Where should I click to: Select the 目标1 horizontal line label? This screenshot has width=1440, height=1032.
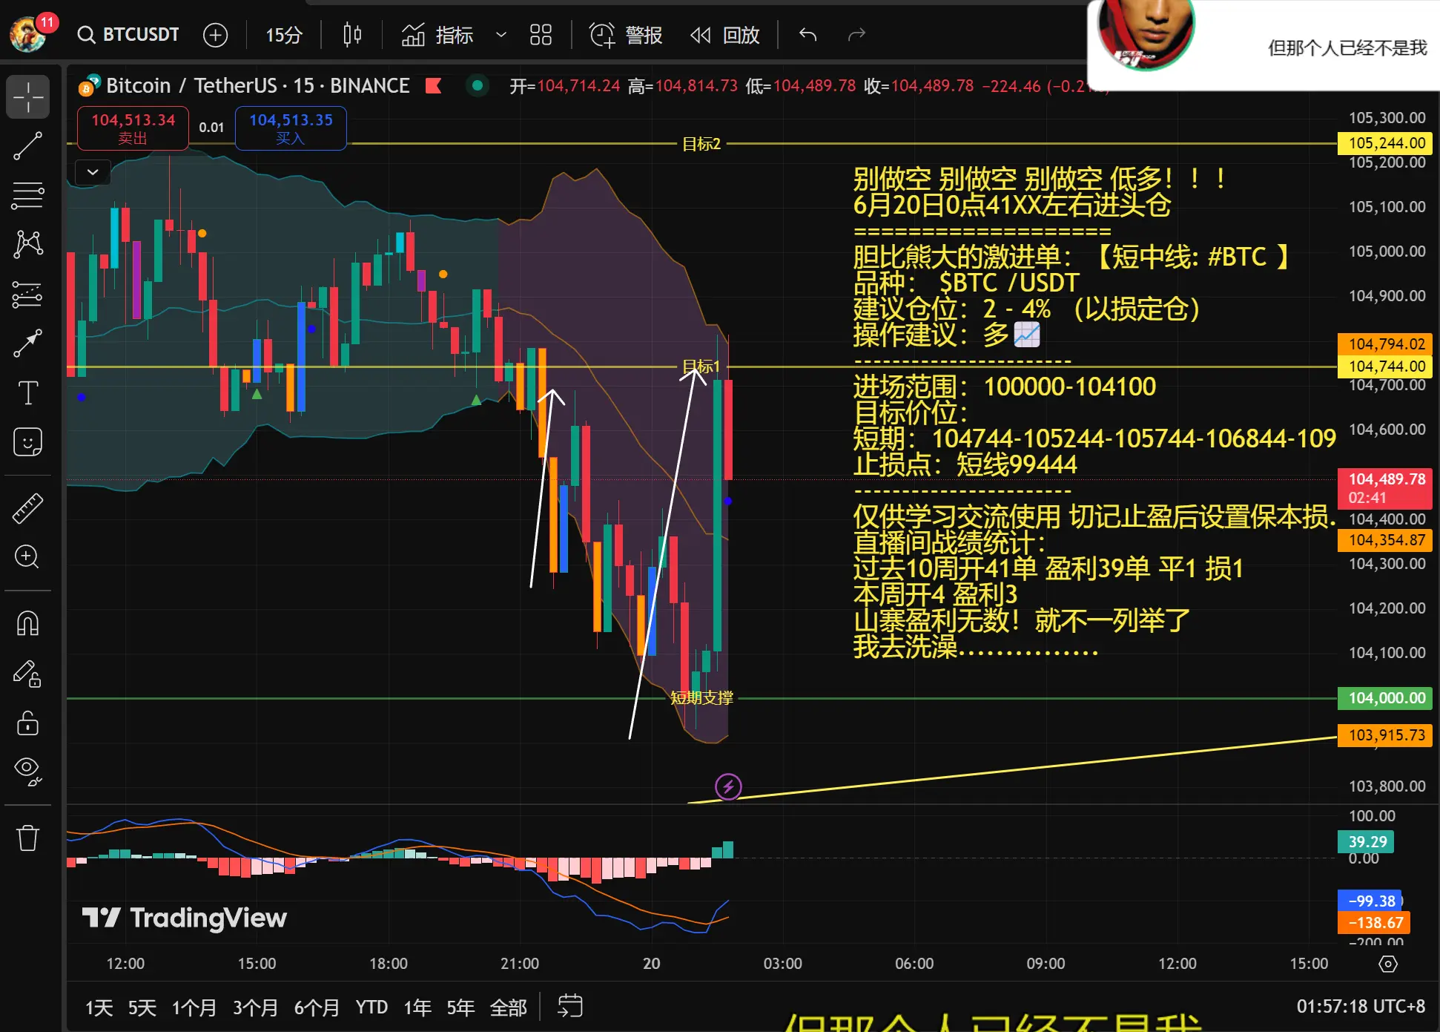(701, 367)
